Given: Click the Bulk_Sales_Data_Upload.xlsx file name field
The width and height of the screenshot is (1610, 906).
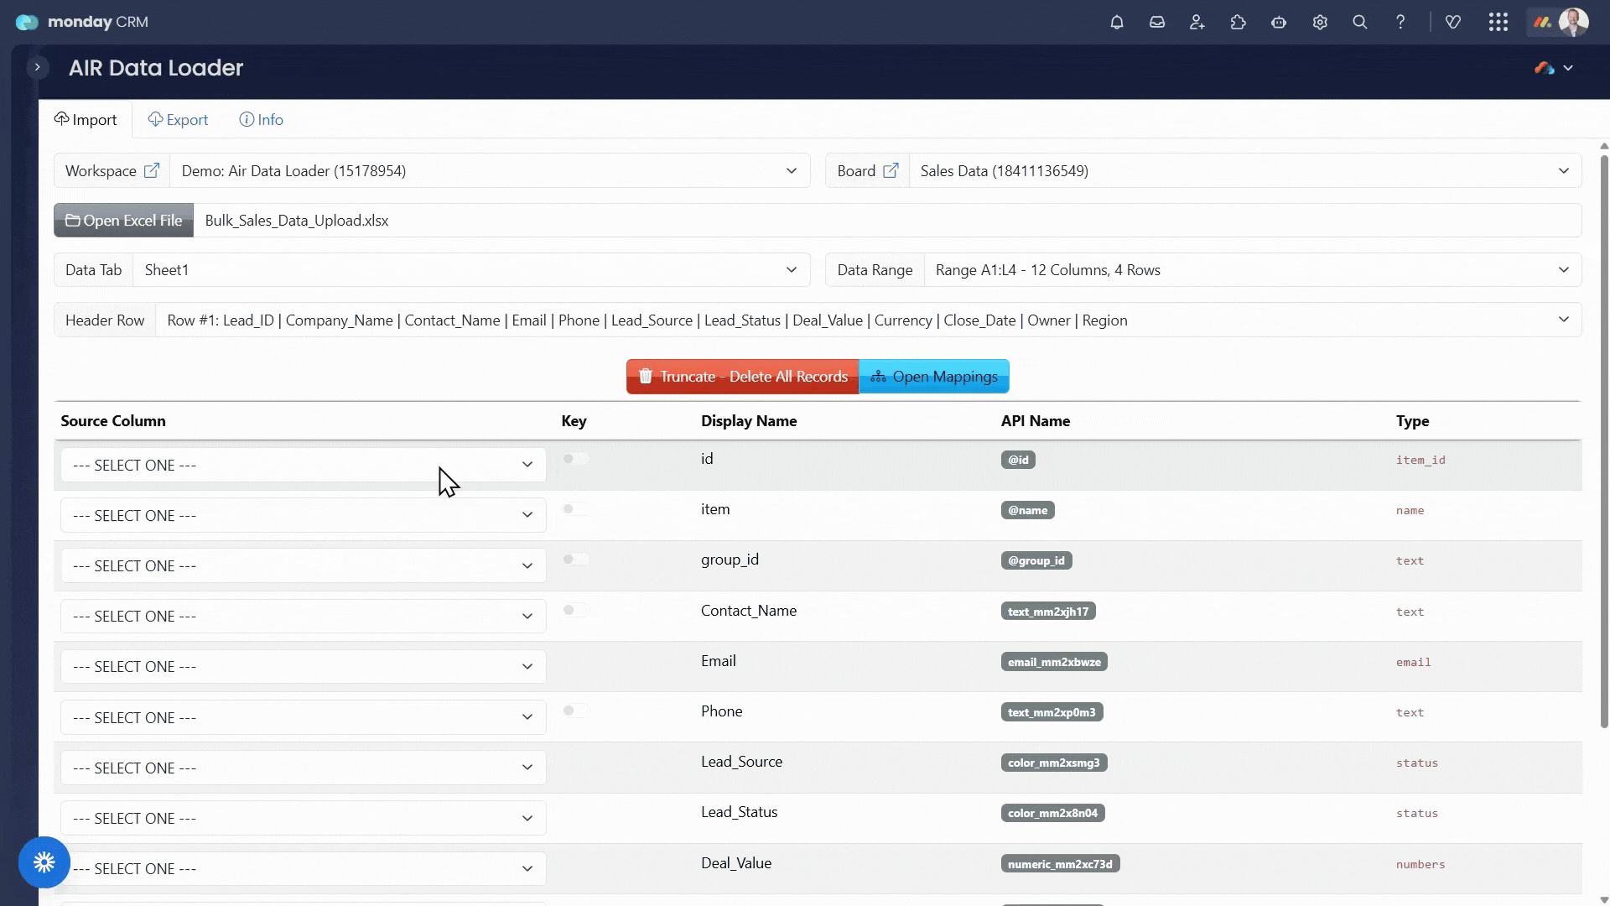Looking at the screenshot, I should tap(887, 220).
